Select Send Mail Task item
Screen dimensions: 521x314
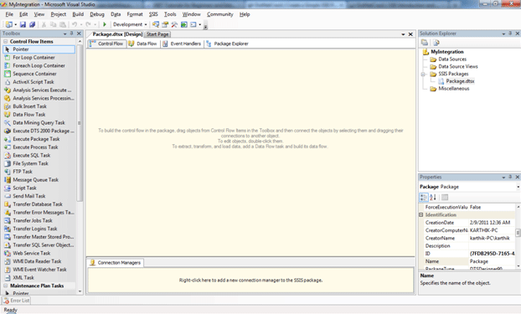(39, 196)
